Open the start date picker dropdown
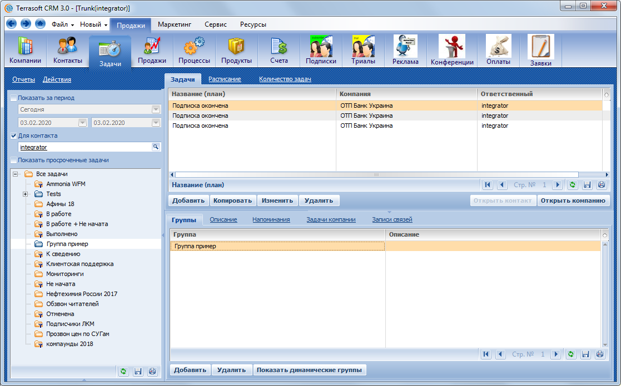The width and height of the screenshot is (621, 386). pos(82,123)
